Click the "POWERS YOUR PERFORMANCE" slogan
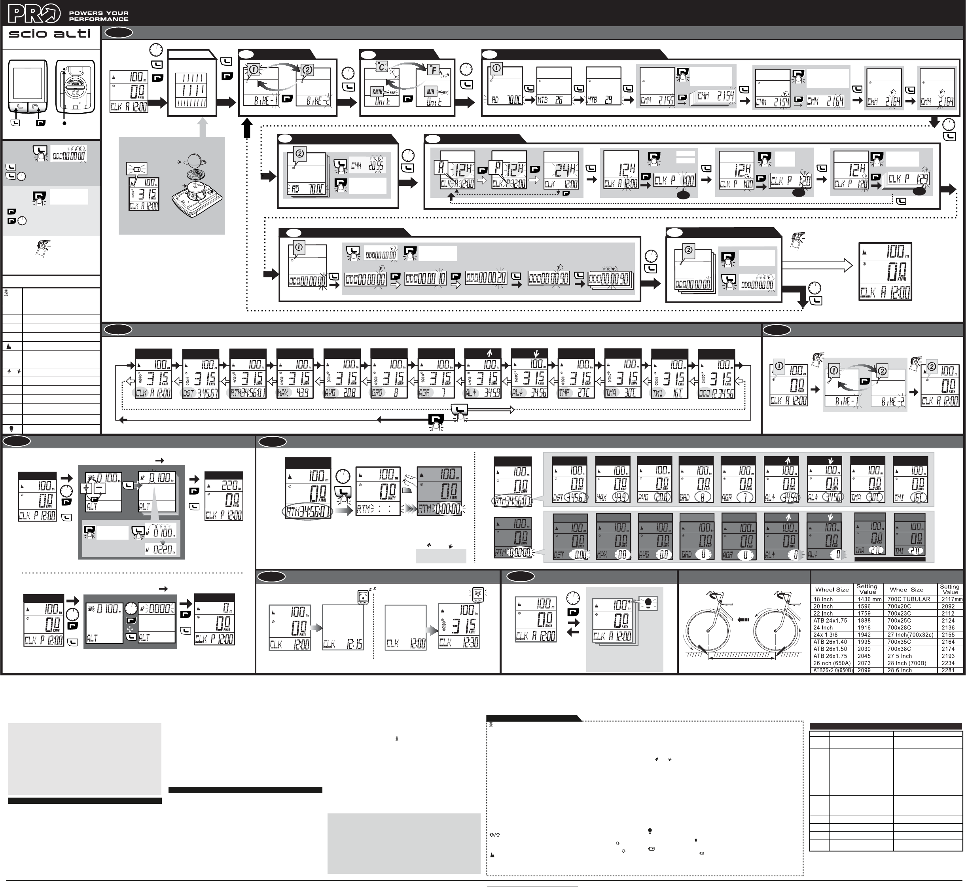 [98, 16]
